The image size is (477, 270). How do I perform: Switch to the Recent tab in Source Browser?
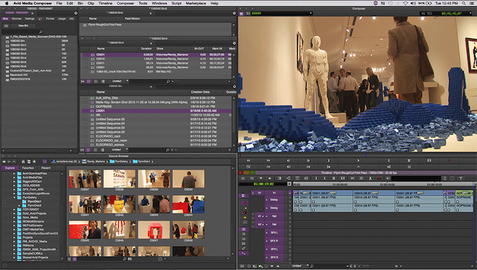point(46,168)
